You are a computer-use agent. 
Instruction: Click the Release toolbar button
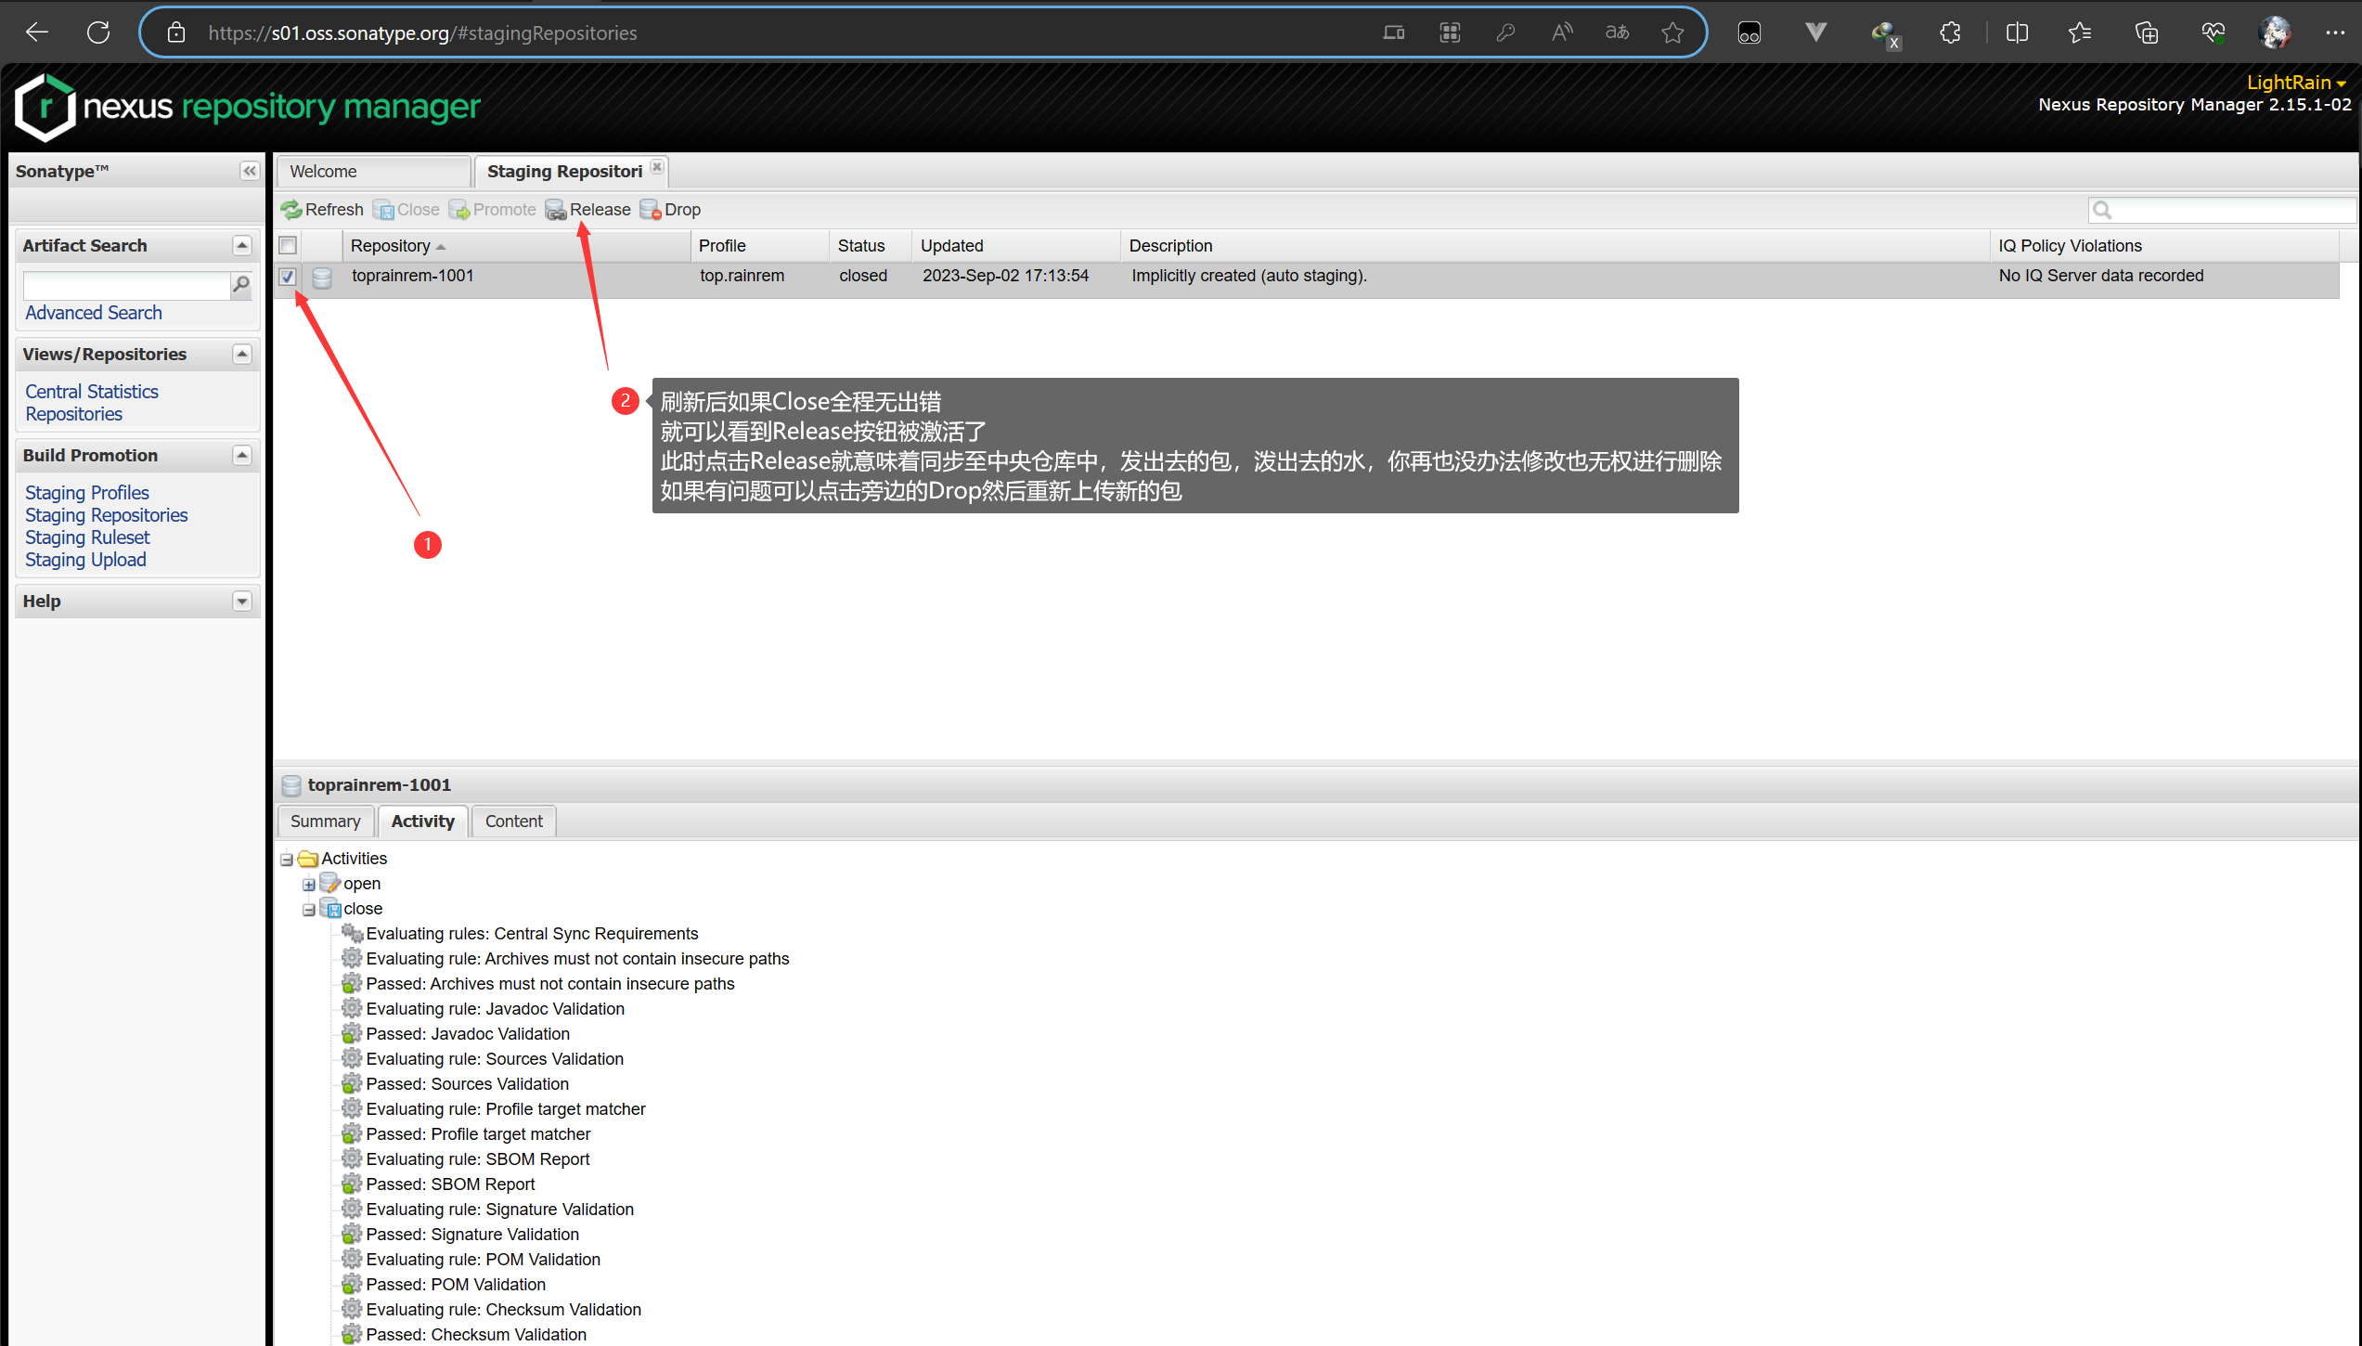[588, 210]
